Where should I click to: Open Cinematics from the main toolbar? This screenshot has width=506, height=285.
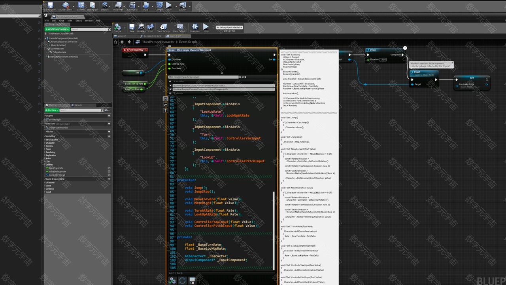132,6
